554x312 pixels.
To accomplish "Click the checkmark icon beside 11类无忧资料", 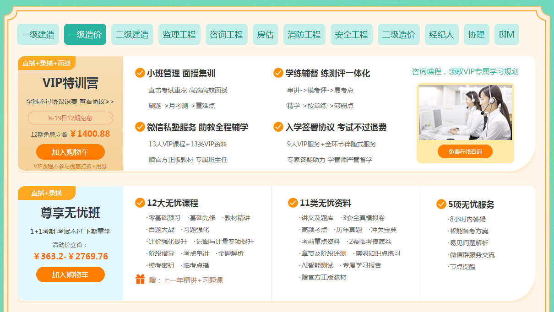I will [x=293, y=203].
